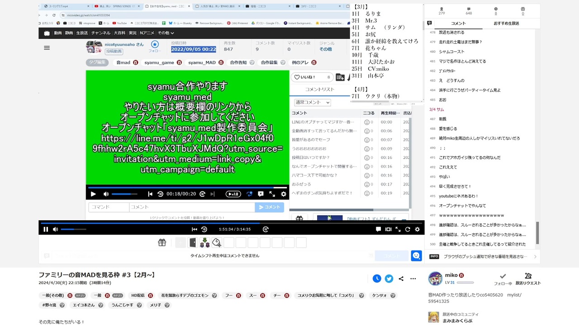Select the toilet paper roll item icon
Screen dimensions: 579x325
pyautogui.click(x=217, y=243)
